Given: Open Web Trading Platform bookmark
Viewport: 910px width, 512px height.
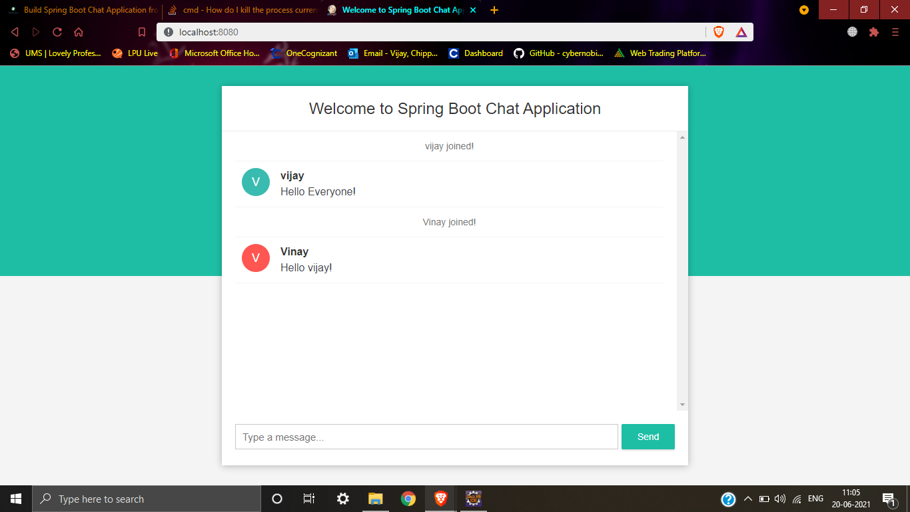Looking at the screenshot, I should coord(660,53).
